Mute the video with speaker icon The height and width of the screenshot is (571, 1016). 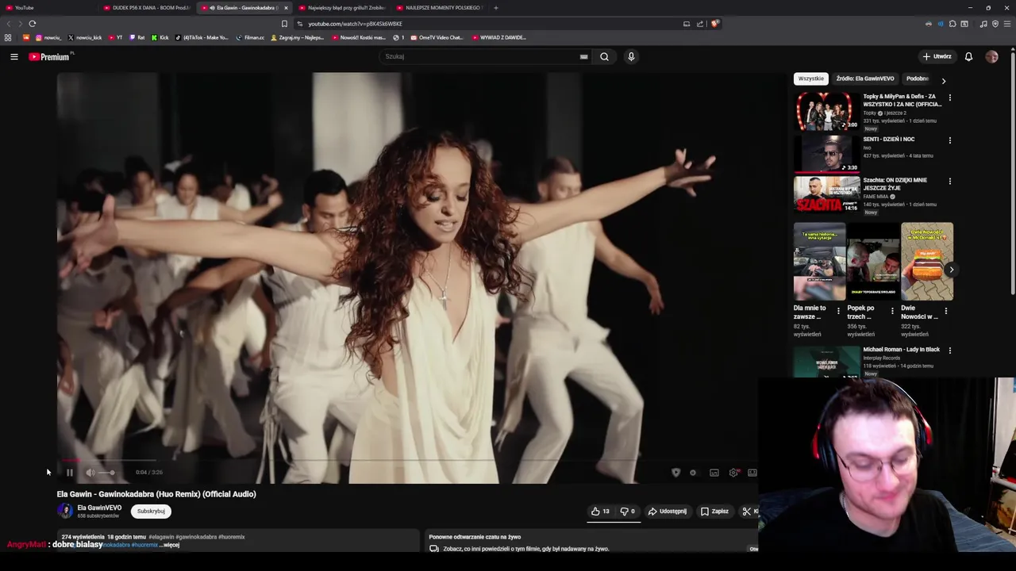(90, 473)
